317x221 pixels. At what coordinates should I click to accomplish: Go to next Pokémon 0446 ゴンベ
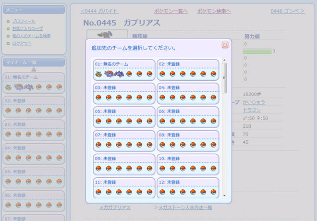288,11
